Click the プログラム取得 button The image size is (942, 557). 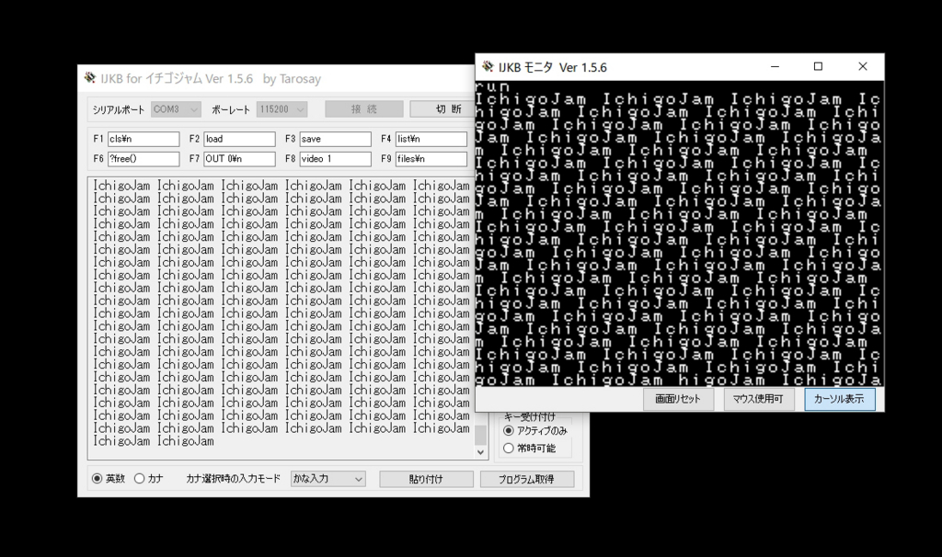coord(527,479)
